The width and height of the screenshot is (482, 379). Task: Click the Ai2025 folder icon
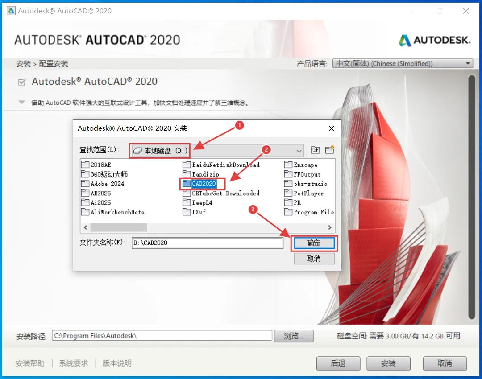coord(85,203)
